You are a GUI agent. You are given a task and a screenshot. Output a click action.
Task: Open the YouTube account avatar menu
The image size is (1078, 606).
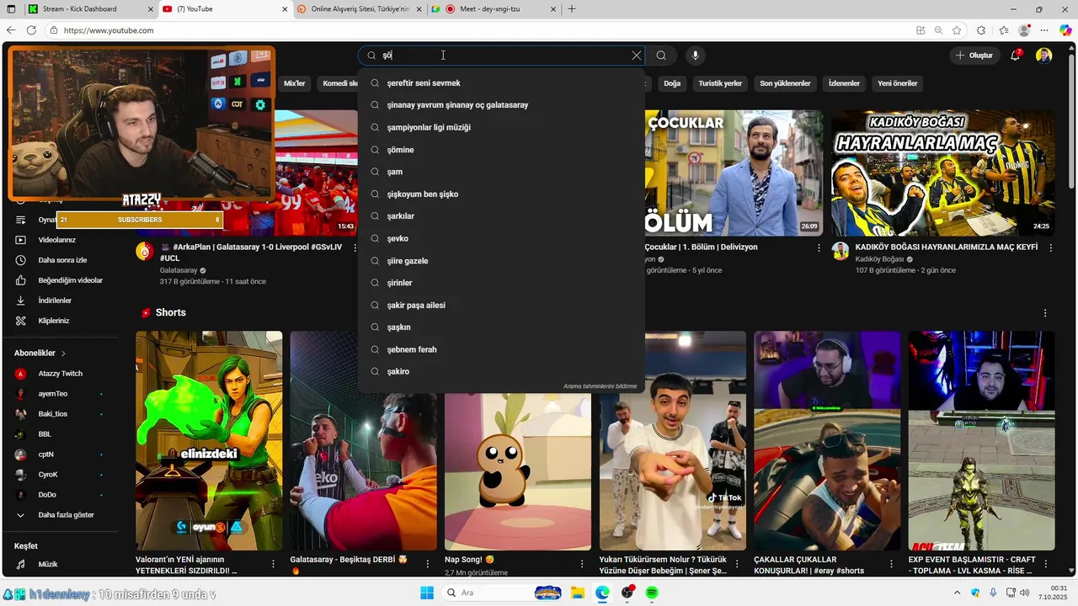coord(1043,56)
